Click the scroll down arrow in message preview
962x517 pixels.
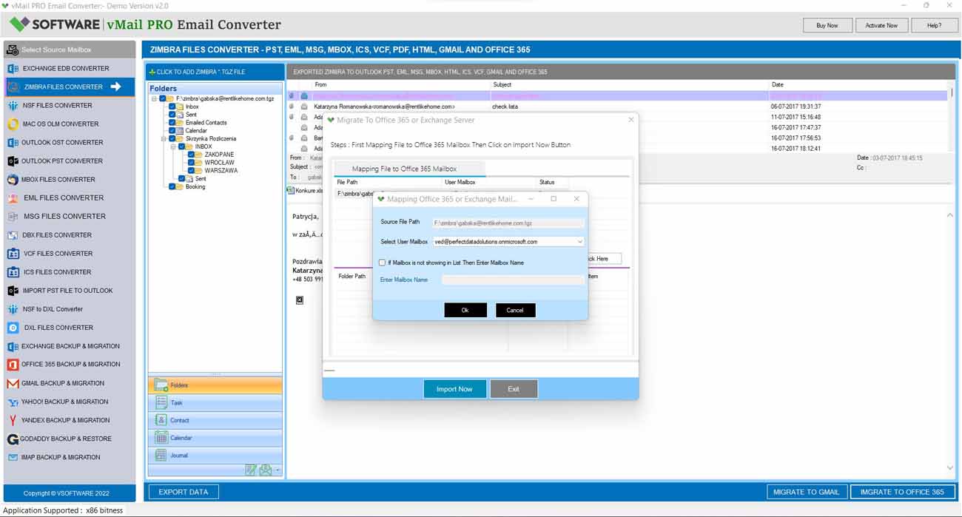pyautogui.click(x=950, y=468)
